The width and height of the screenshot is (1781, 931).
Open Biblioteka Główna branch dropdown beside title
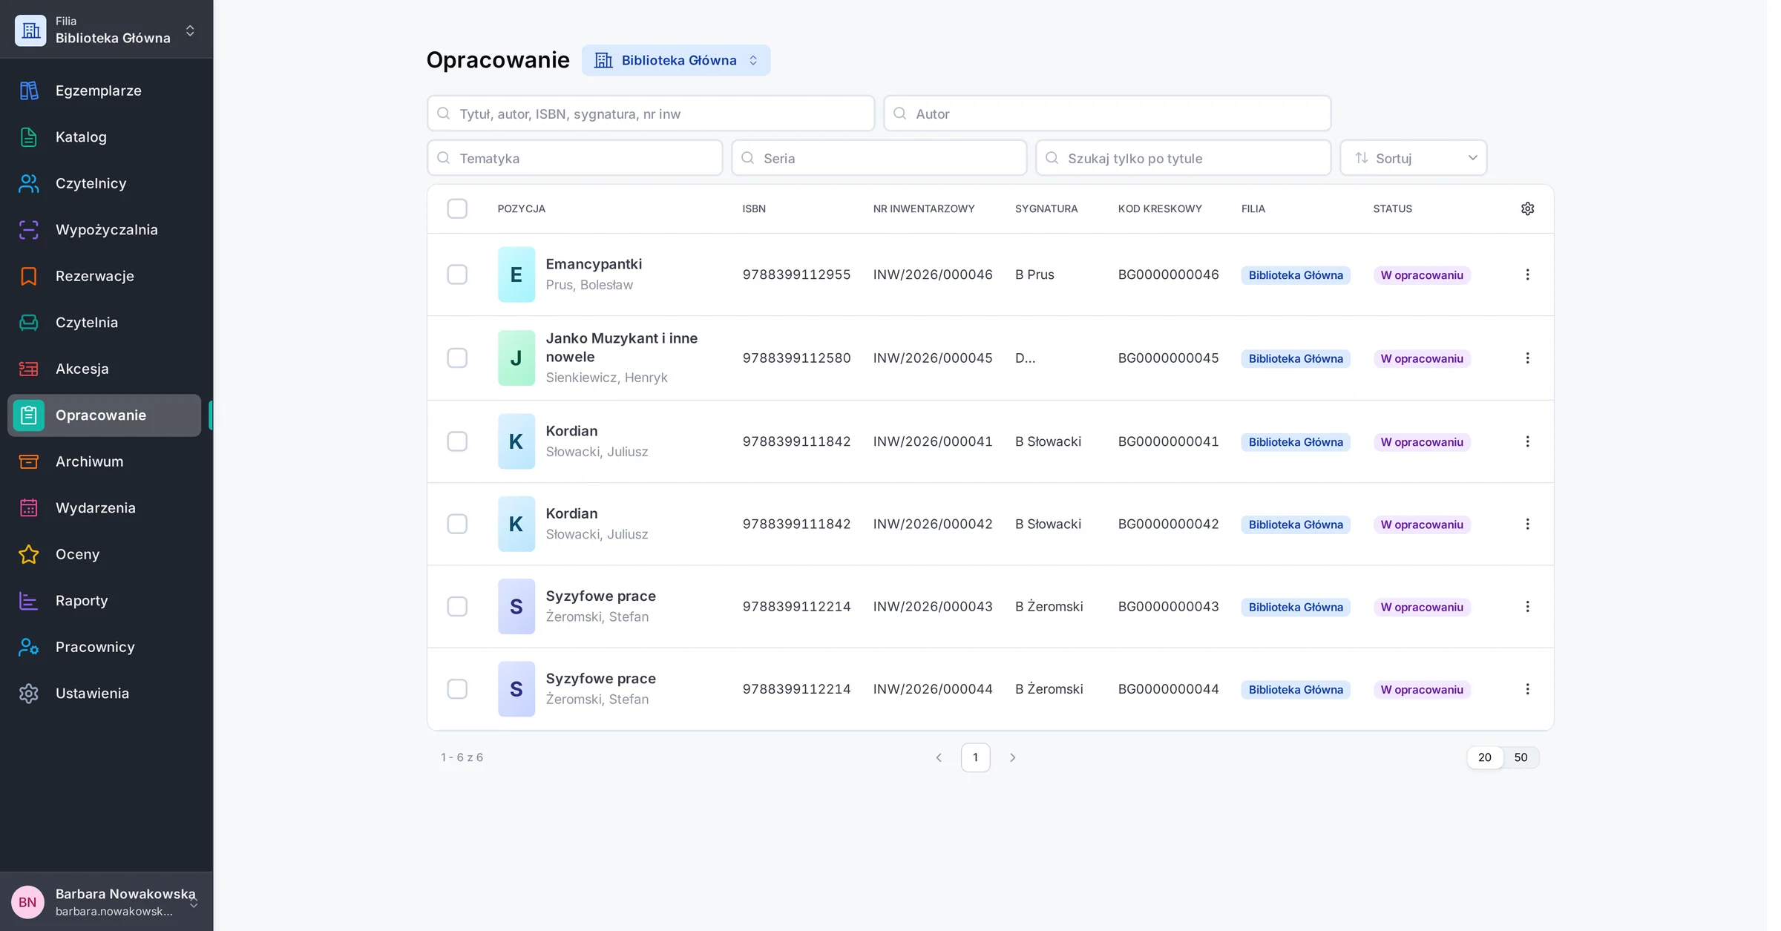(x=675, y=60)
